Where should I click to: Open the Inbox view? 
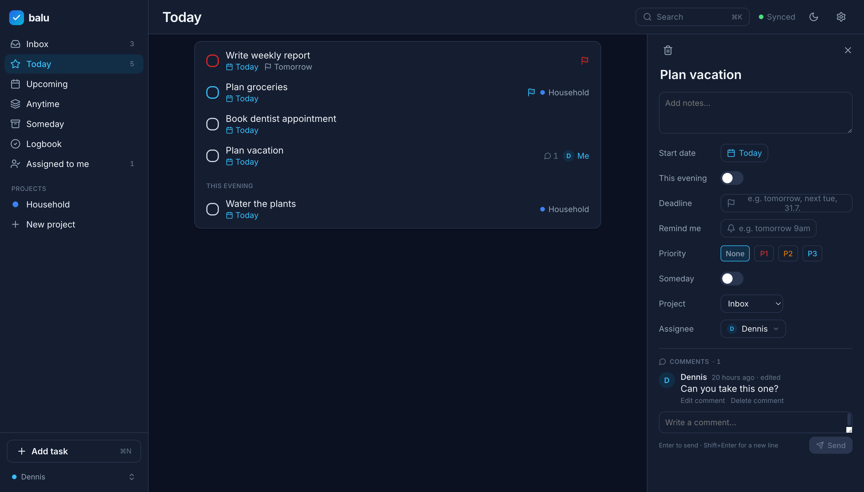(74, 44)
